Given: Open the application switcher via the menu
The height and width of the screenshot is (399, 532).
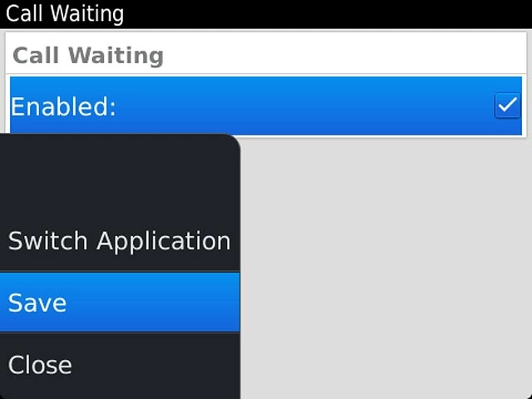Looking at the screenshot, I should coord(120,241).
